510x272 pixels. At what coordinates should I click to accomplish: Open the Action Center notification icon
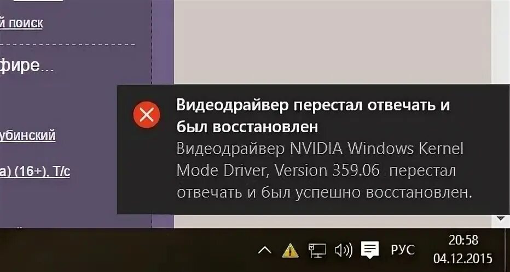[370, 250]
